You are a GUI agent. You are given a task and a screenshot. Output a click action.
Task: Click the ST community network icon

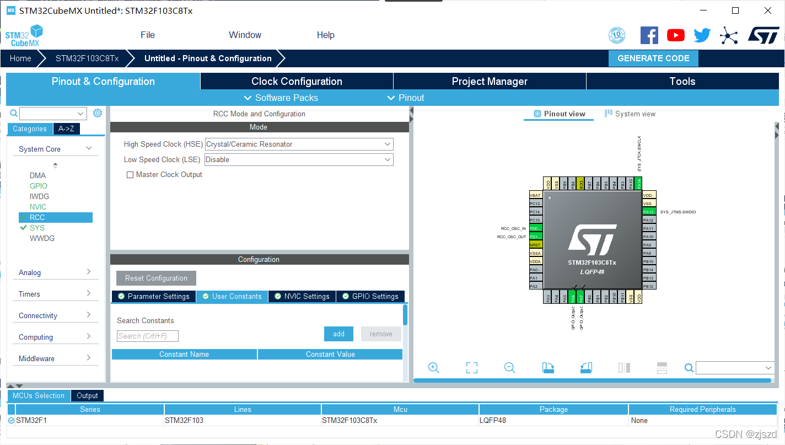coord(729,36)
